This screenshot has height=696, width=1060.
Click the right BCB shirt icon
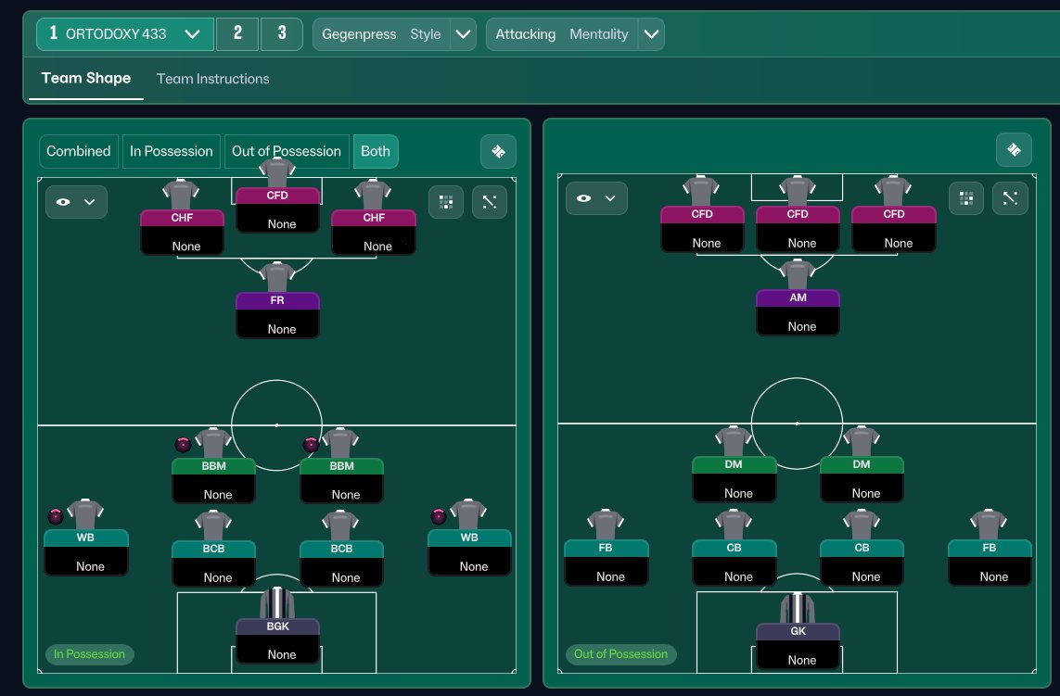pos(340,525)
